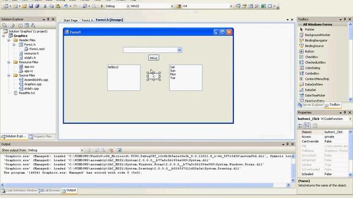
Task: Click the Output panel horizontal scrollbar
Action: coord(139,185)
